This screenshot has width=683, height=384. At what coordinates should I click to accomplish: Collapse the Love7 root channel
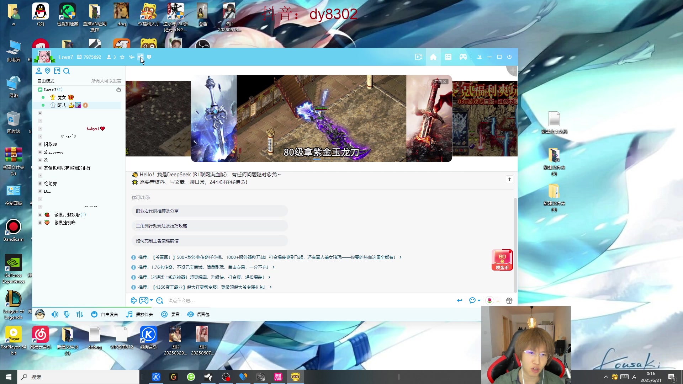coord(40,90)
